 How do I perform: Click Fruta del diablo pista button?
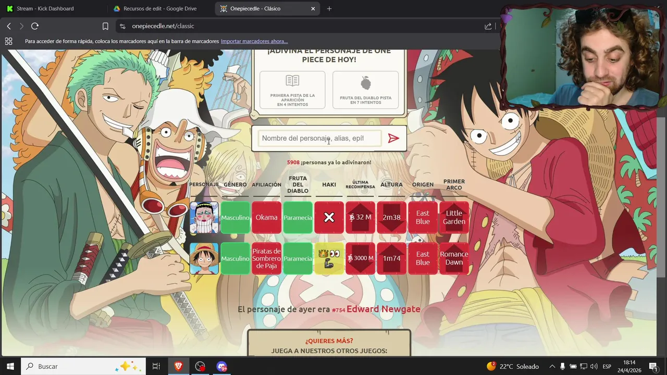(x=365, y=90)
